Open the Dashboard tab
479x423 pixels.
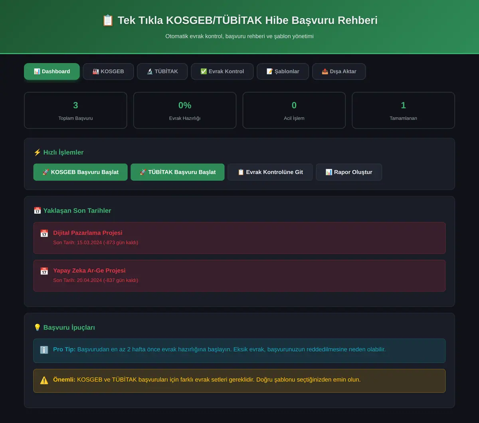52,71
